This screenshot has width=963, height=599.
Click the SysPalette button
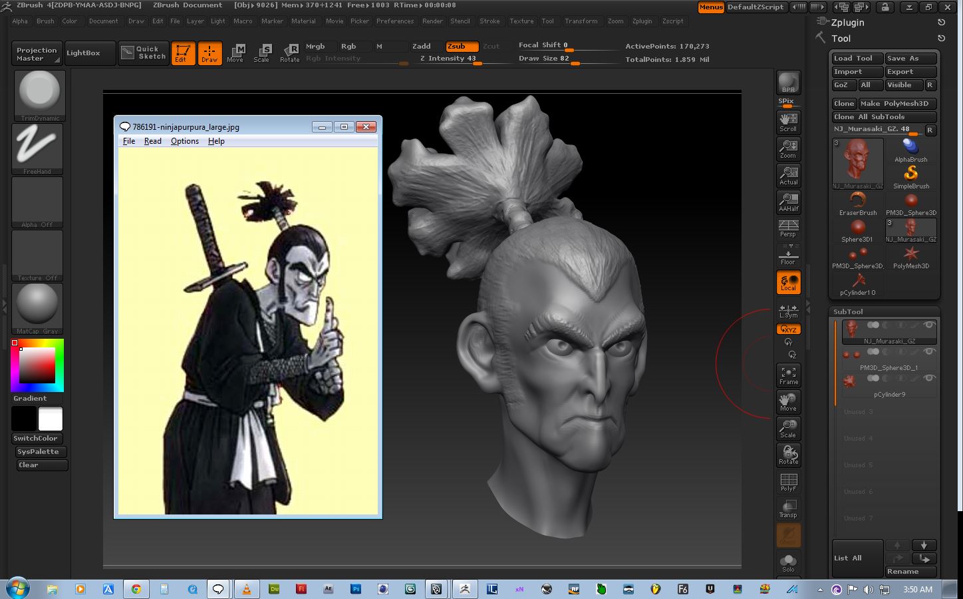tap(41, 452)
